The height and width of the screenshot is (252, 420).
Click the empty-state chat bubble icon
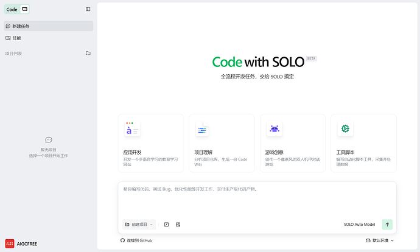(x=49, y=140)
